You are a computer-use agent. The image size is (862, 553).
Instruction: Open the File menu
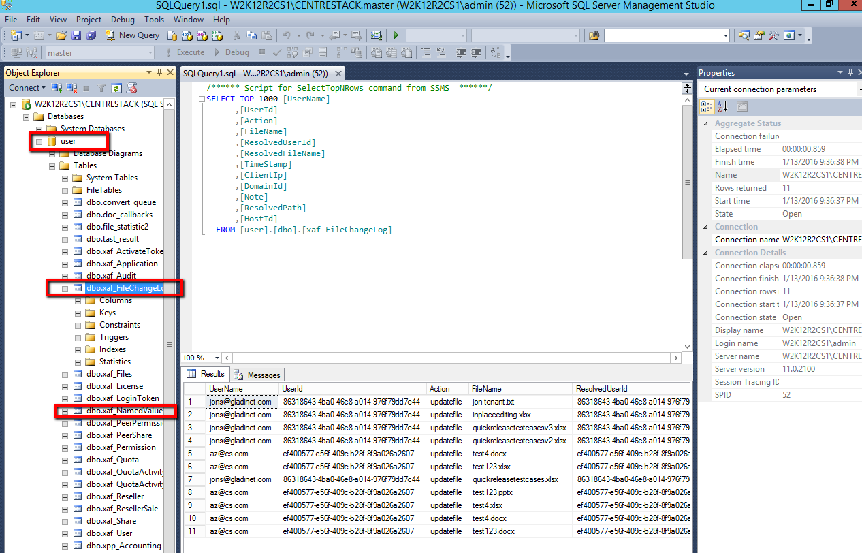click(11, 20)
